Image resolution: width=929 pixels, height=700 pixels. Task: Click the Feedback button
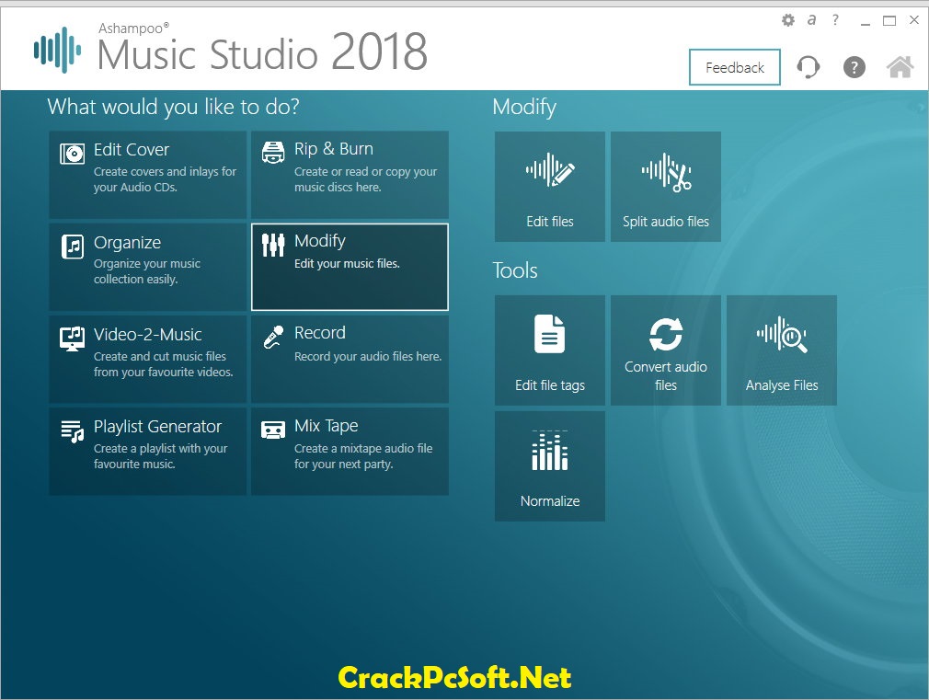pos(735,67)
